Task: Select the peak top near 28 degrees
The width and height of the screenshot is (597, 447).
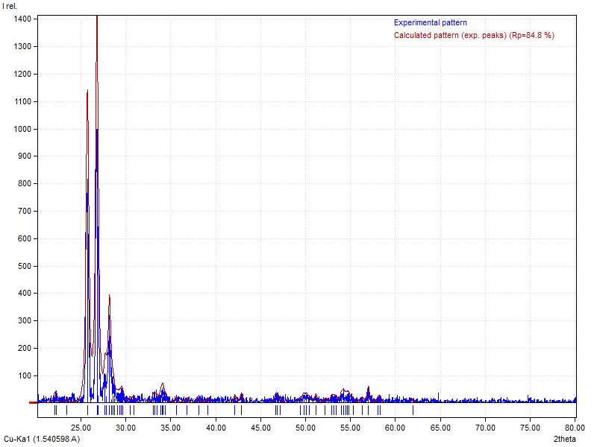Action: [x=110, y=296]
